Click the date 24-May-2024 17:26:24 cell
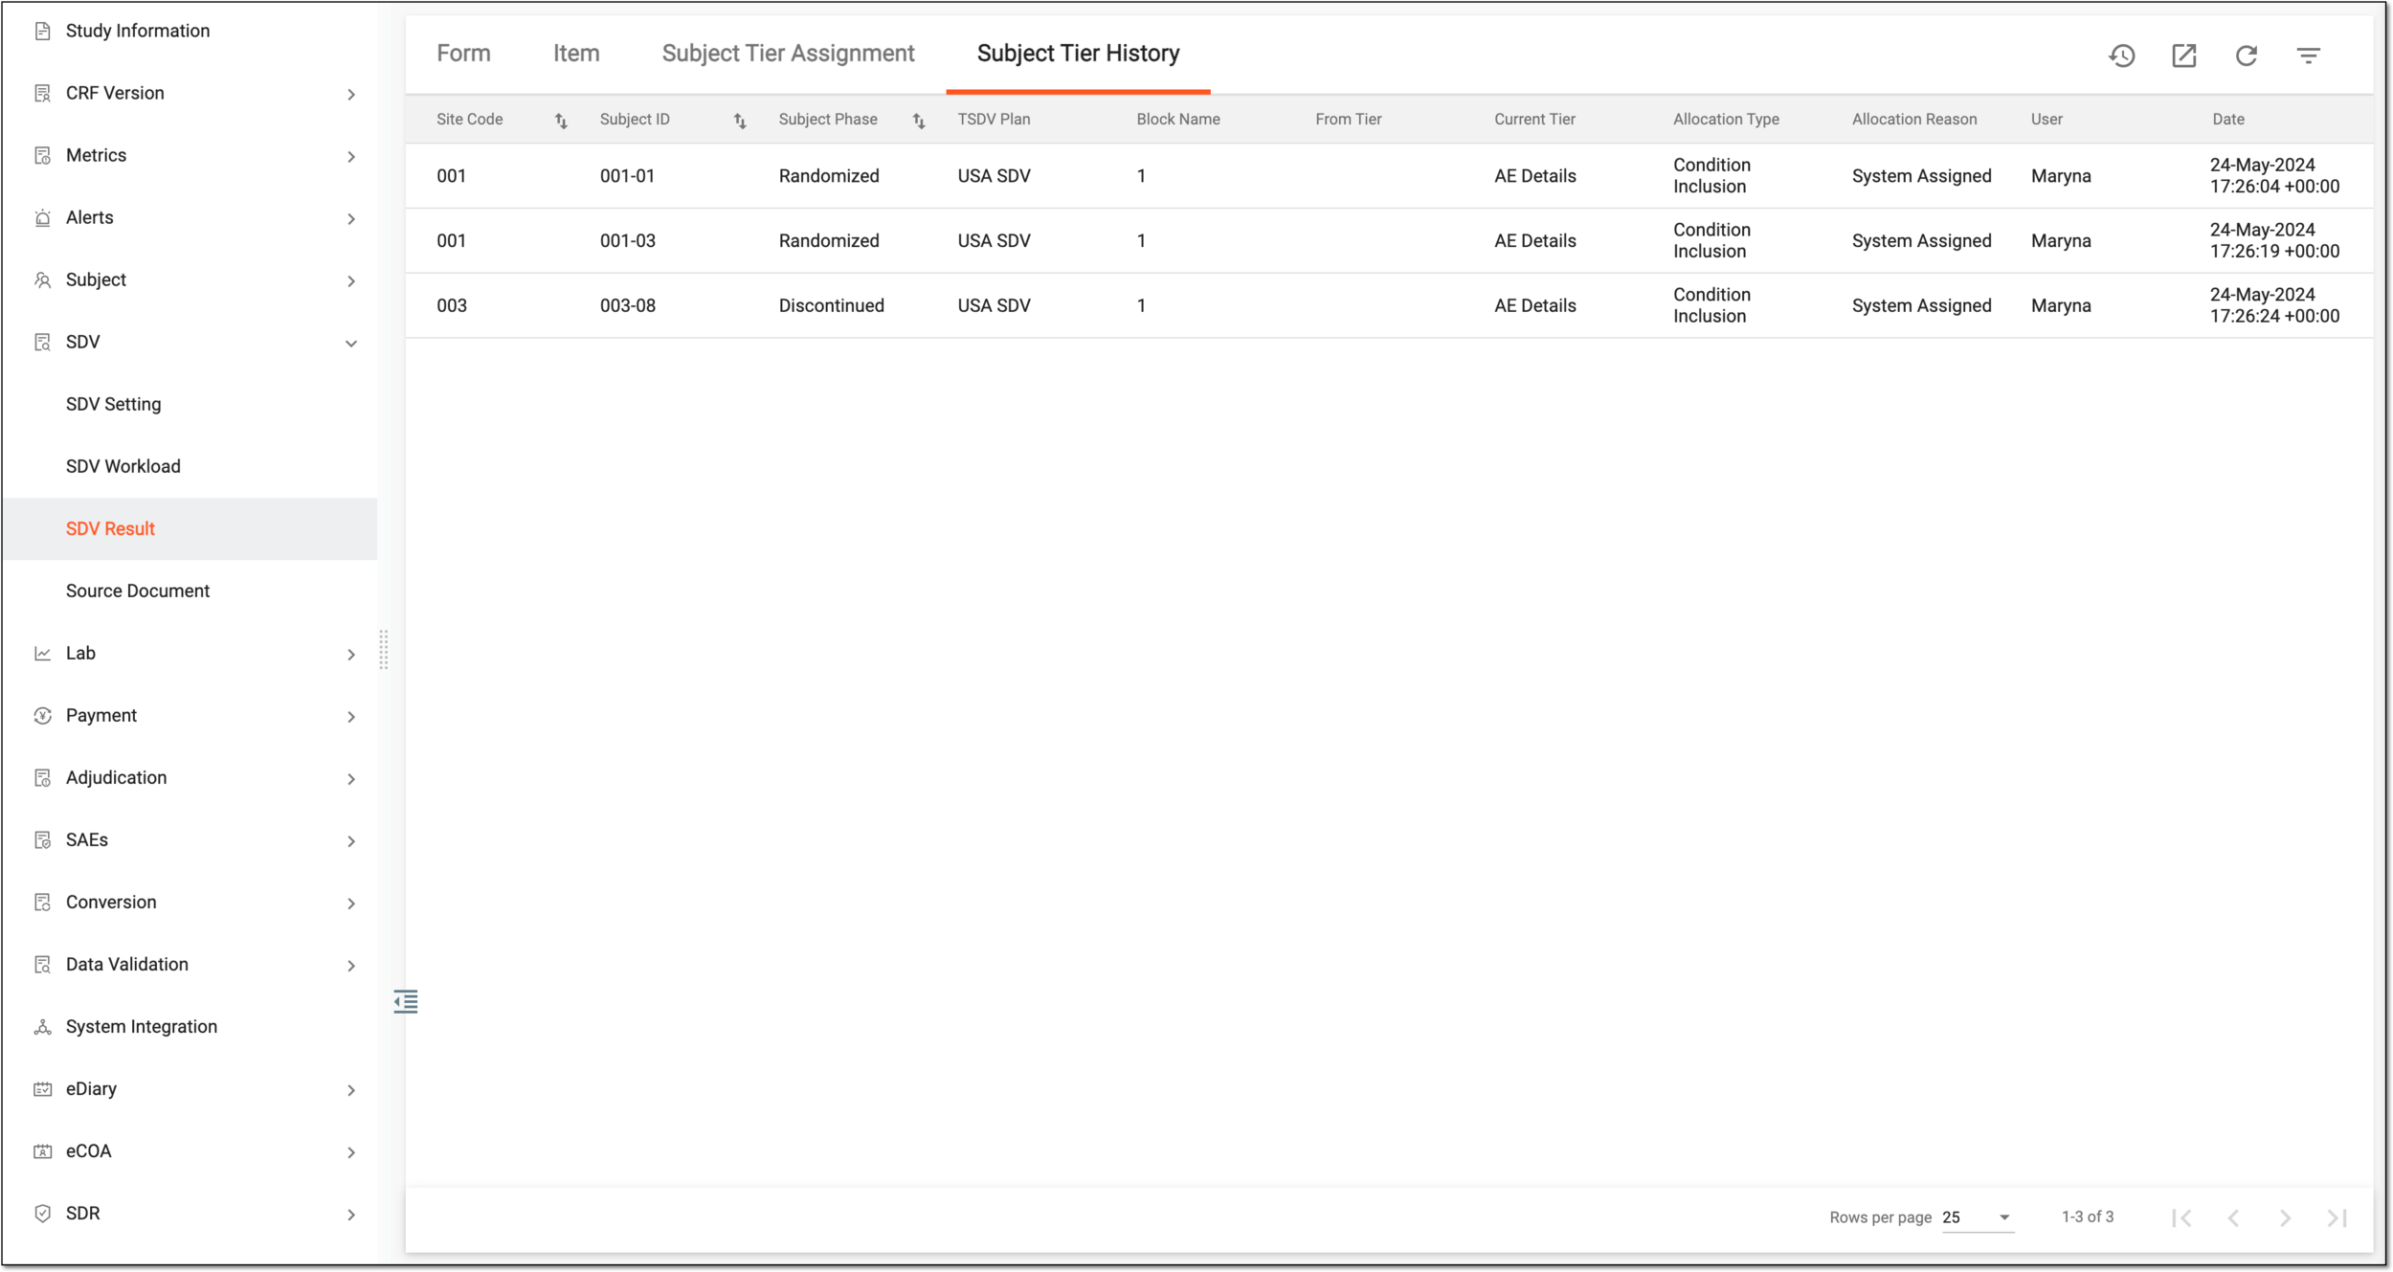The width and height of the screenshot is (2393, 1272). pyautogui.click(x=2273, y=305)
